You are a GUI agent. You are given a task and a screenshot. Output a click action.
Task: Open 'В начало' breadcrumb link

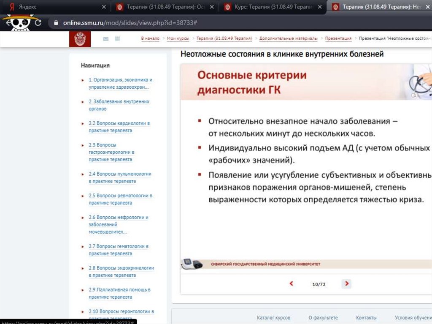pos(150,38)
